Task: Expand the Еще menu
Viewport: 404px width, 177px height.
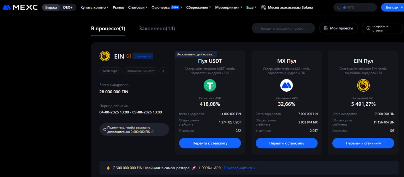Action: (251, 7)
